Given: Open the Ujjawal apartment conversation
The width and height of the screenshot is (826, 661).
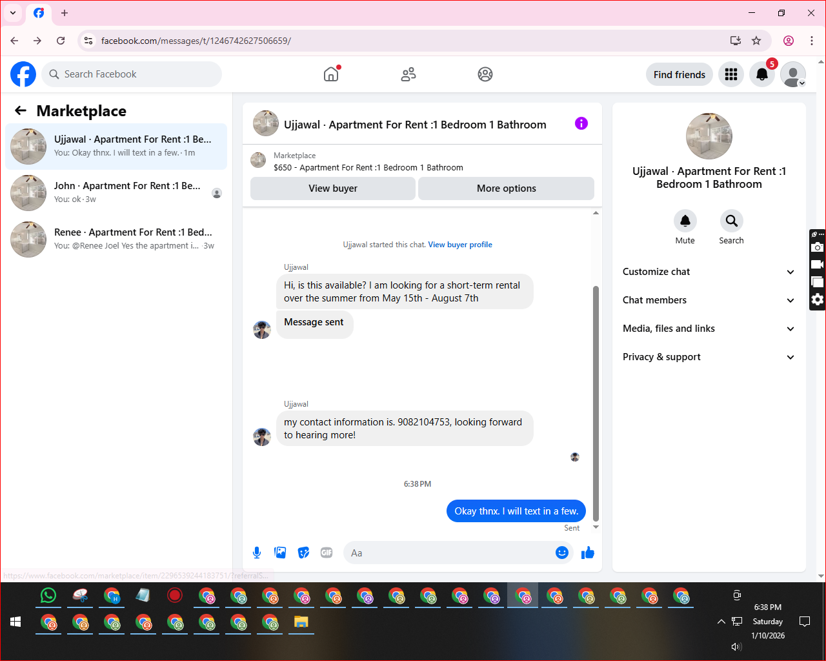Looking at the screenshot, I should click(x=116, y=147).
